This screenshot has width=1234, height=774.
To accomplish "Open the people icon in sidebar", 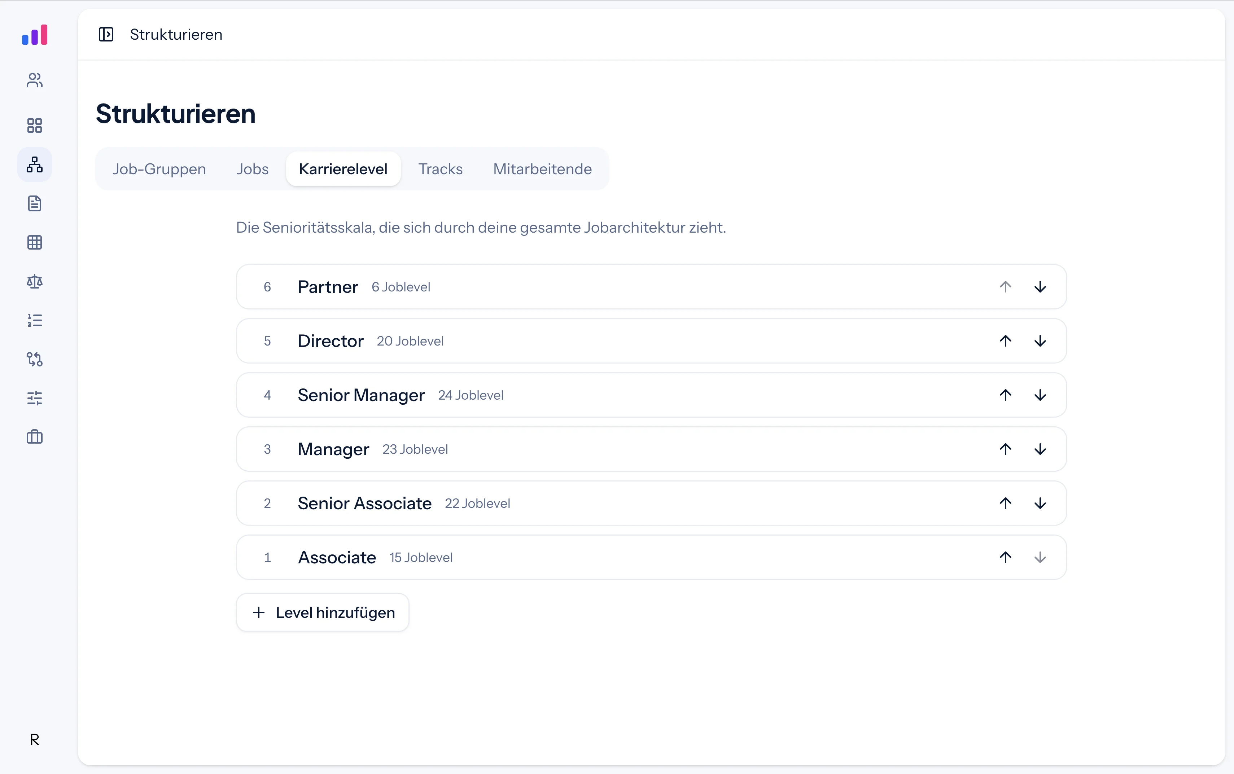I will coord(34,80).
